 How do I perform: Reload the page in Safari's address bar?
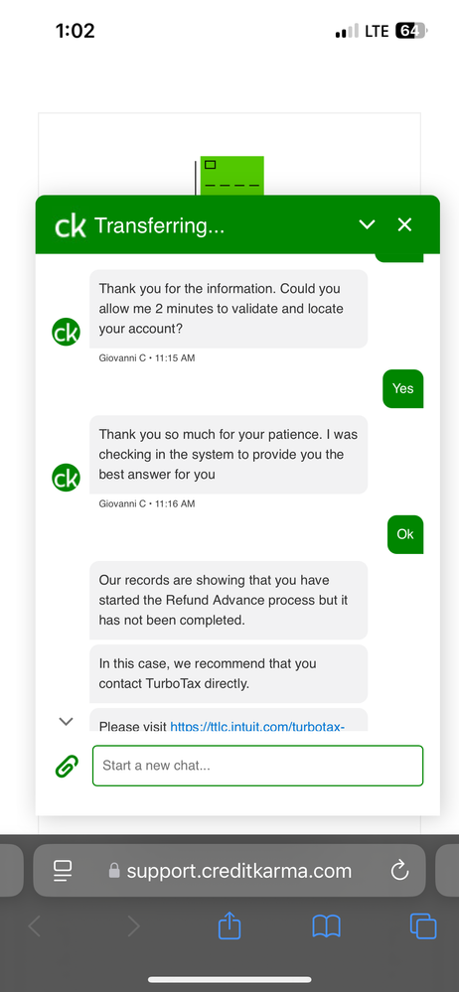[399, 871]
